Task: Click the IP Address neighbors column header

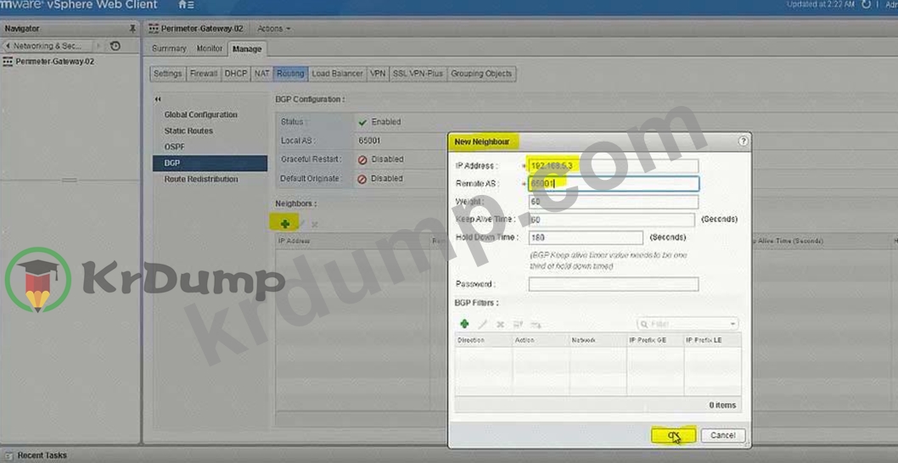Action: (x=352, y=242)
